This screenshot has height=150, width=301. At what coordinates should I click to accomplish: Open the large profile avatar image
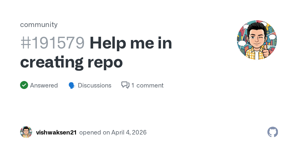click(257, 40)
